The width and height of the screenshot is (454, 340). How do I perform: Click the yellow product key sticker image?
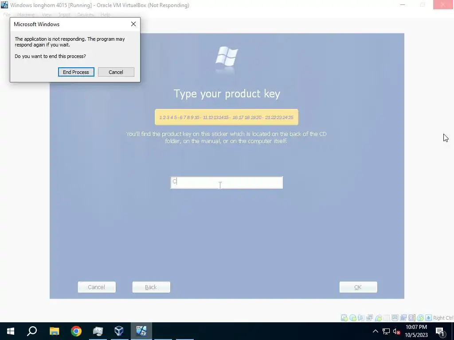[227, 117]
